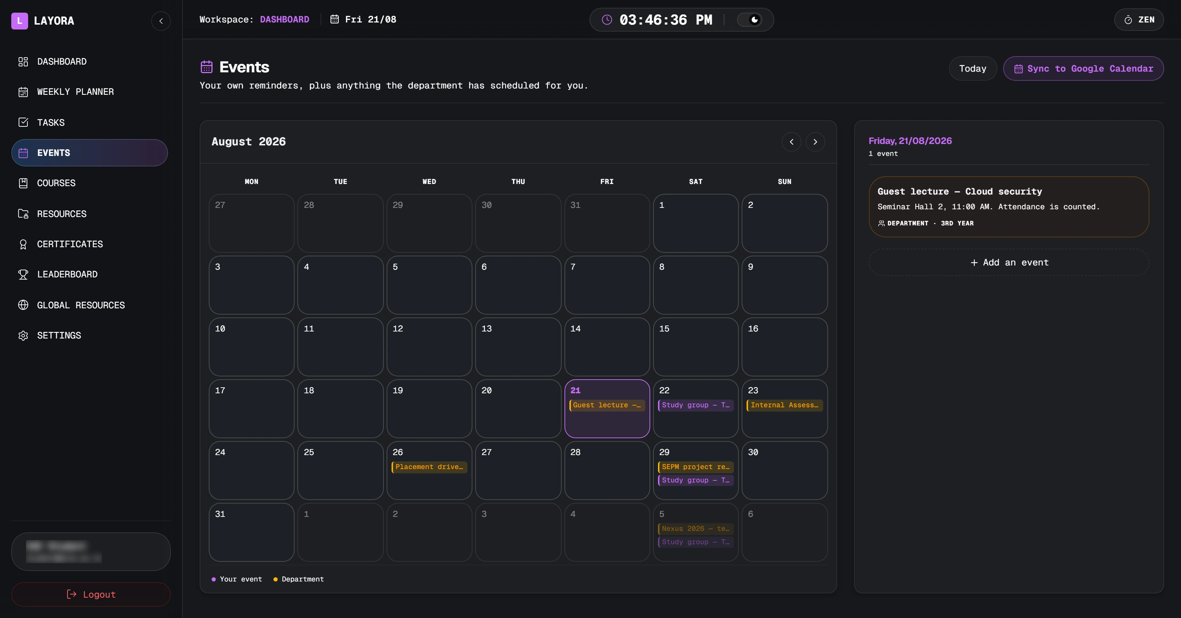Select August 10 in the calendar
The width and height of the screenshot is (1181, 618).
251,347
